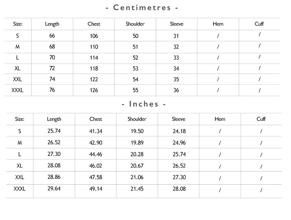Select the shoulder value 21.06
The image size is (291, 220).
pyautogui.click(x=137, y=177)
